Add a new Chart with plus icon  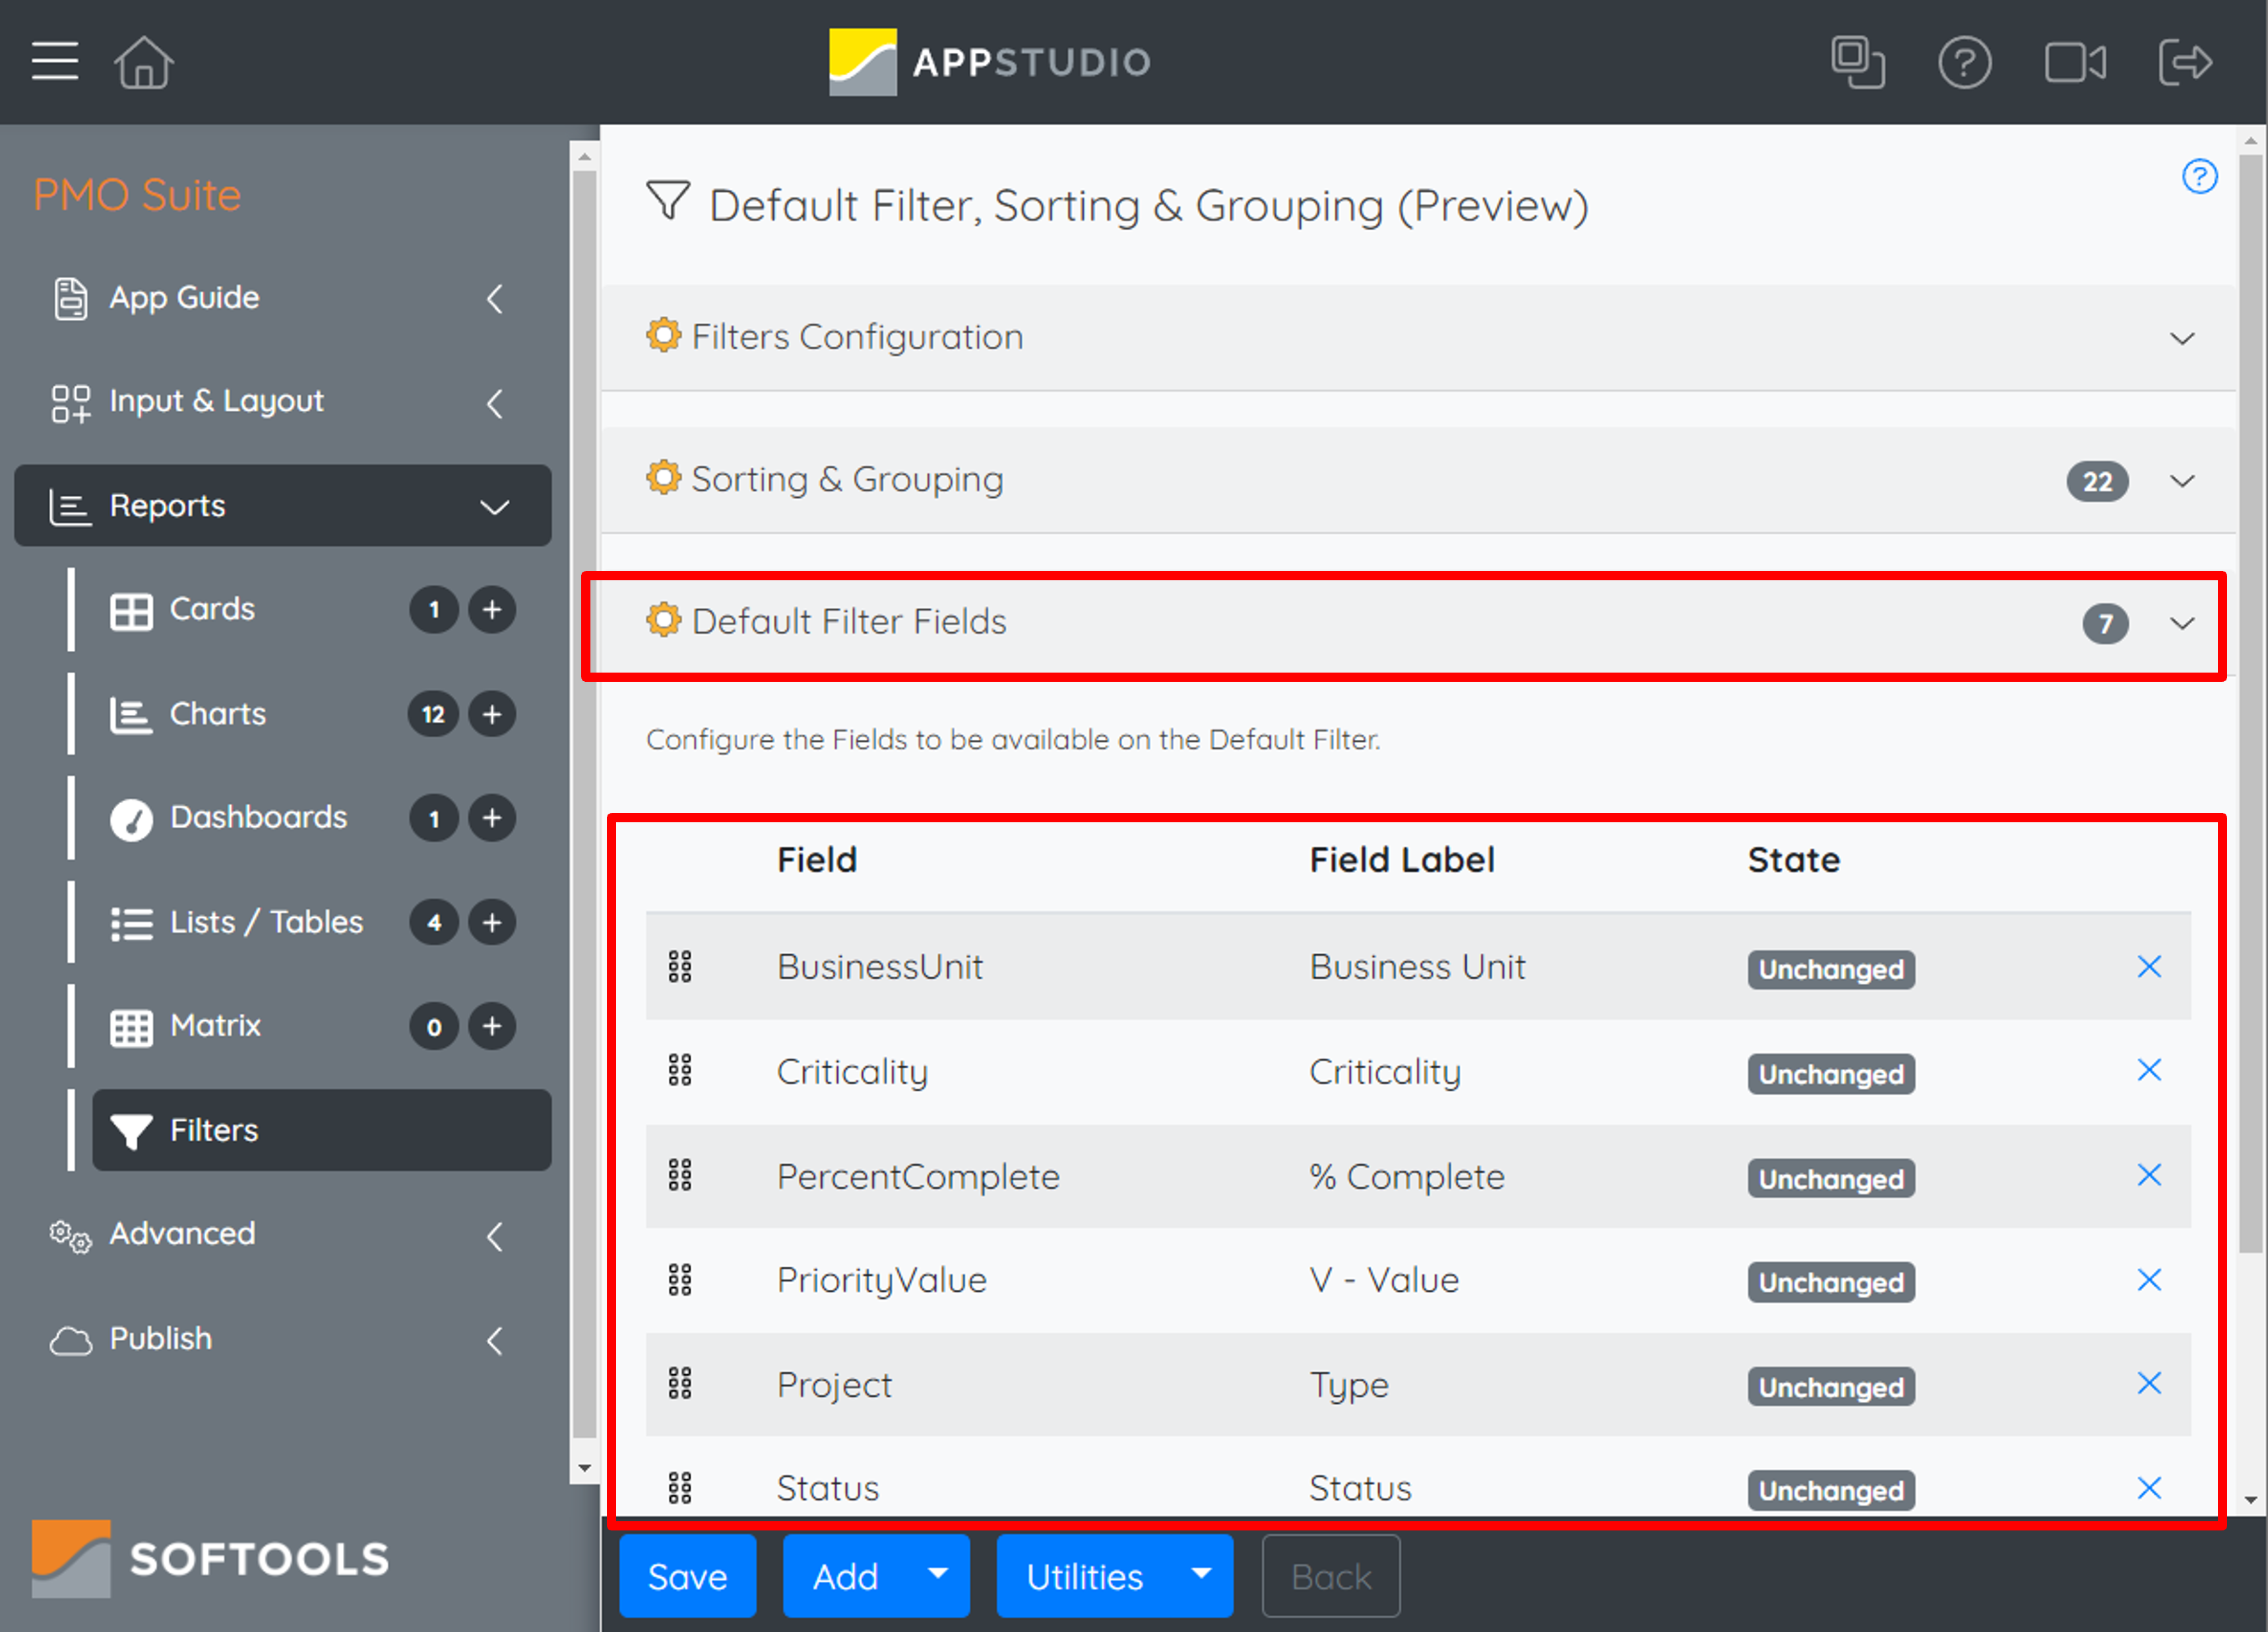coord(492,713)
